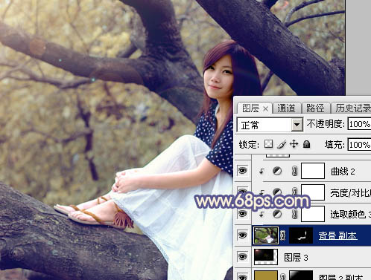This screenshot has width=371, height=280.
Task: Select 背景 副本 layer image thumbnail
Action: 265,235
